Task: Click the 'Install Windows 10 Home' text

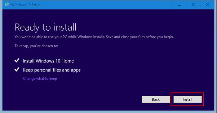Action: coord(48,61)
